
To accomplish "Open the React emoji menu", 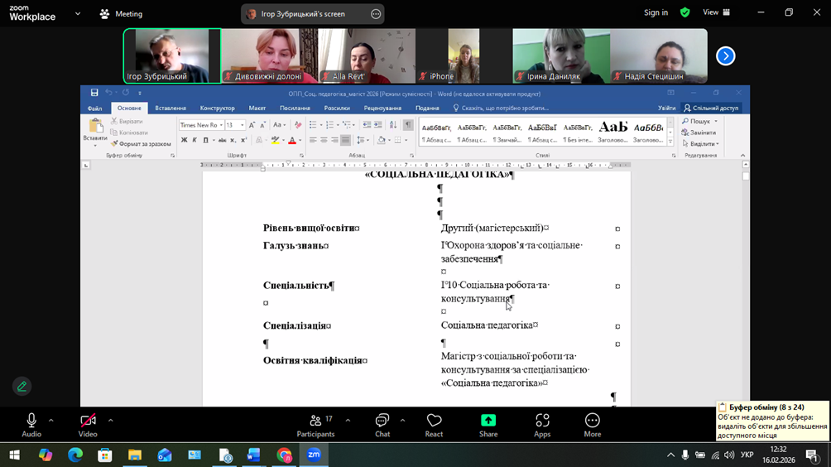I will pyautogui.click(x=434, y=425).
